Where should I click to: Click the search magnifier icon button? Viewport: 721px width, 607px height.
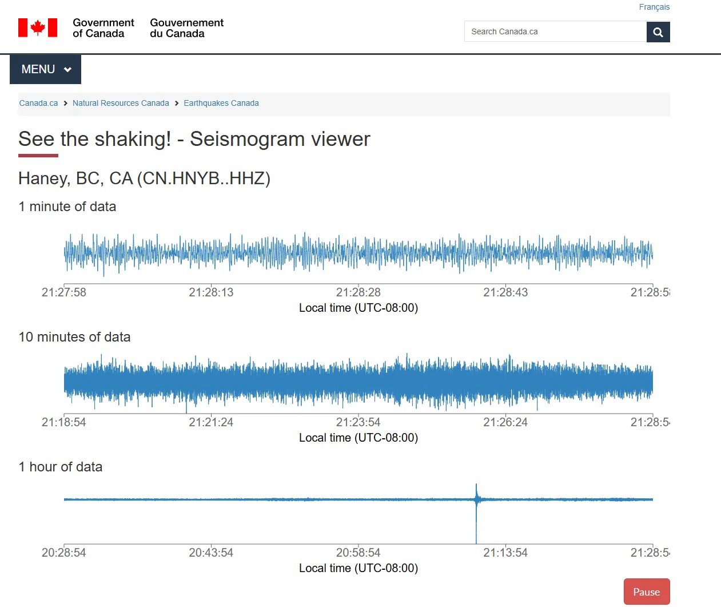coord(658,32)
